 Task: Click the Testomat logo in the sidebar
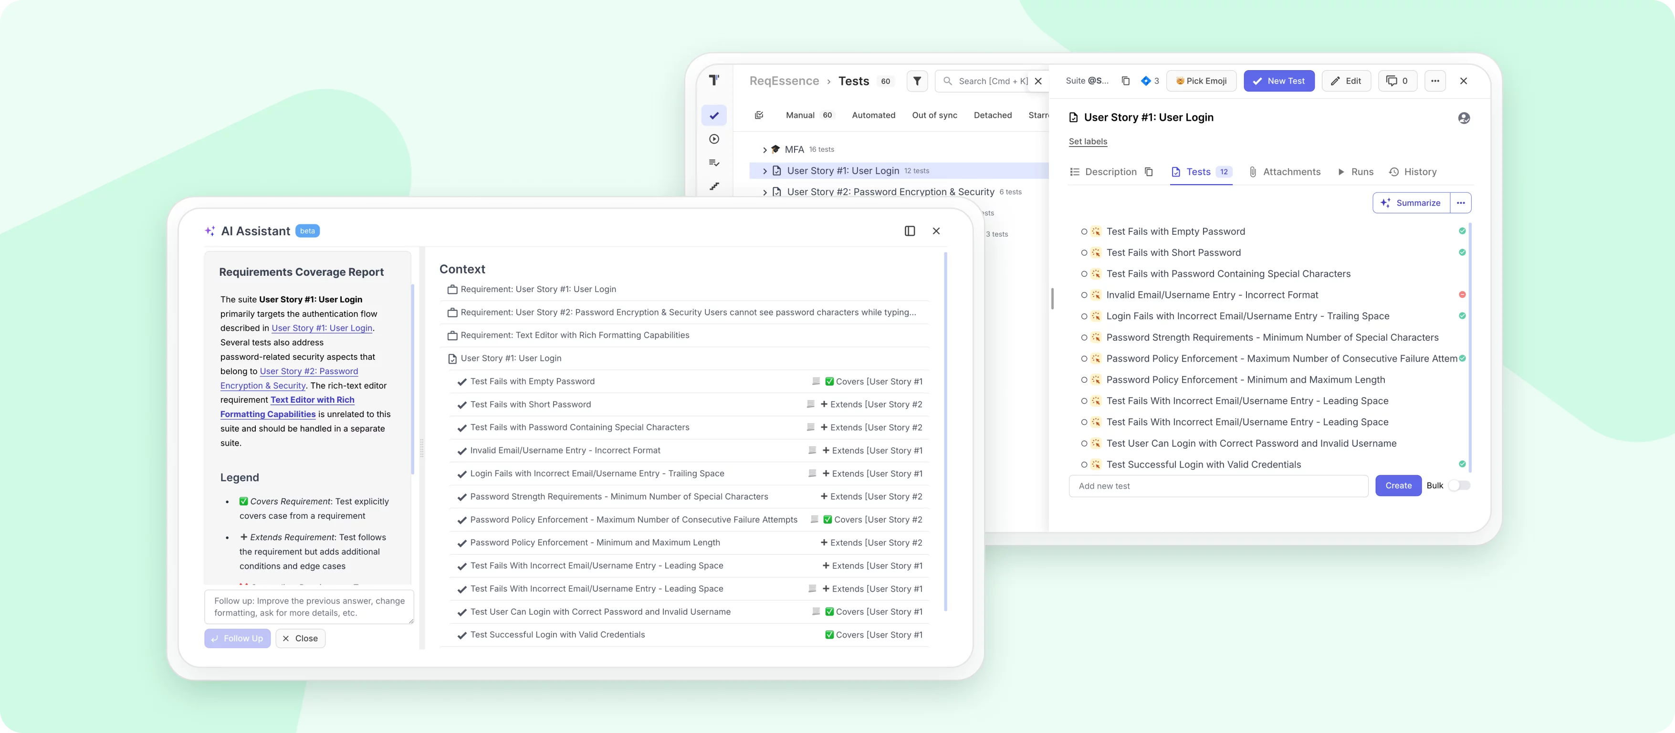point(714,80)
